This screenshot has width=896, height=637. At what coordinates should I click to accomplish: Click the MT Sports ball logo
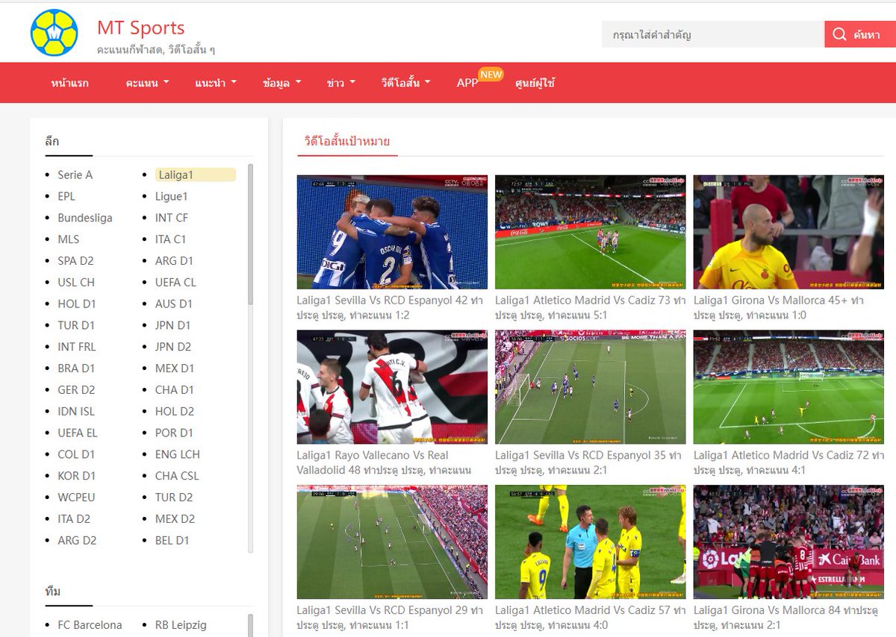tap(55, 31)
